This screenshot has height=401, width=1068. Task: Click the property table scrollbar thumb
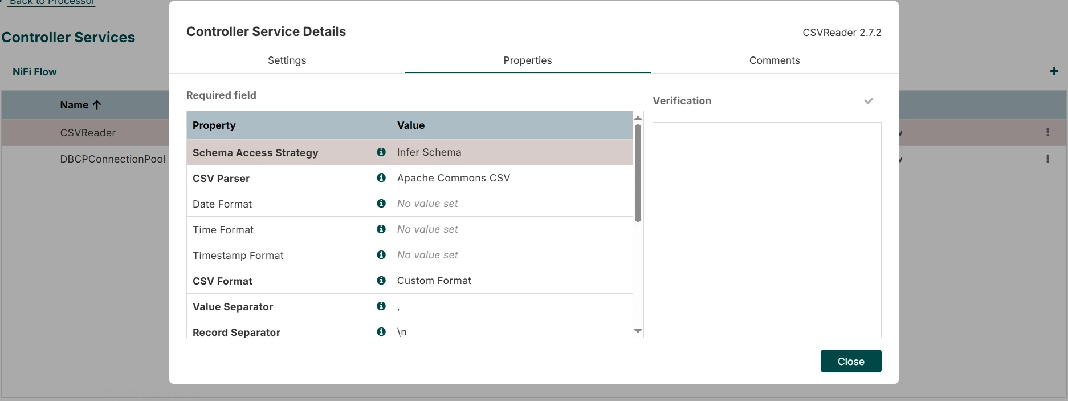coord(638,173)
